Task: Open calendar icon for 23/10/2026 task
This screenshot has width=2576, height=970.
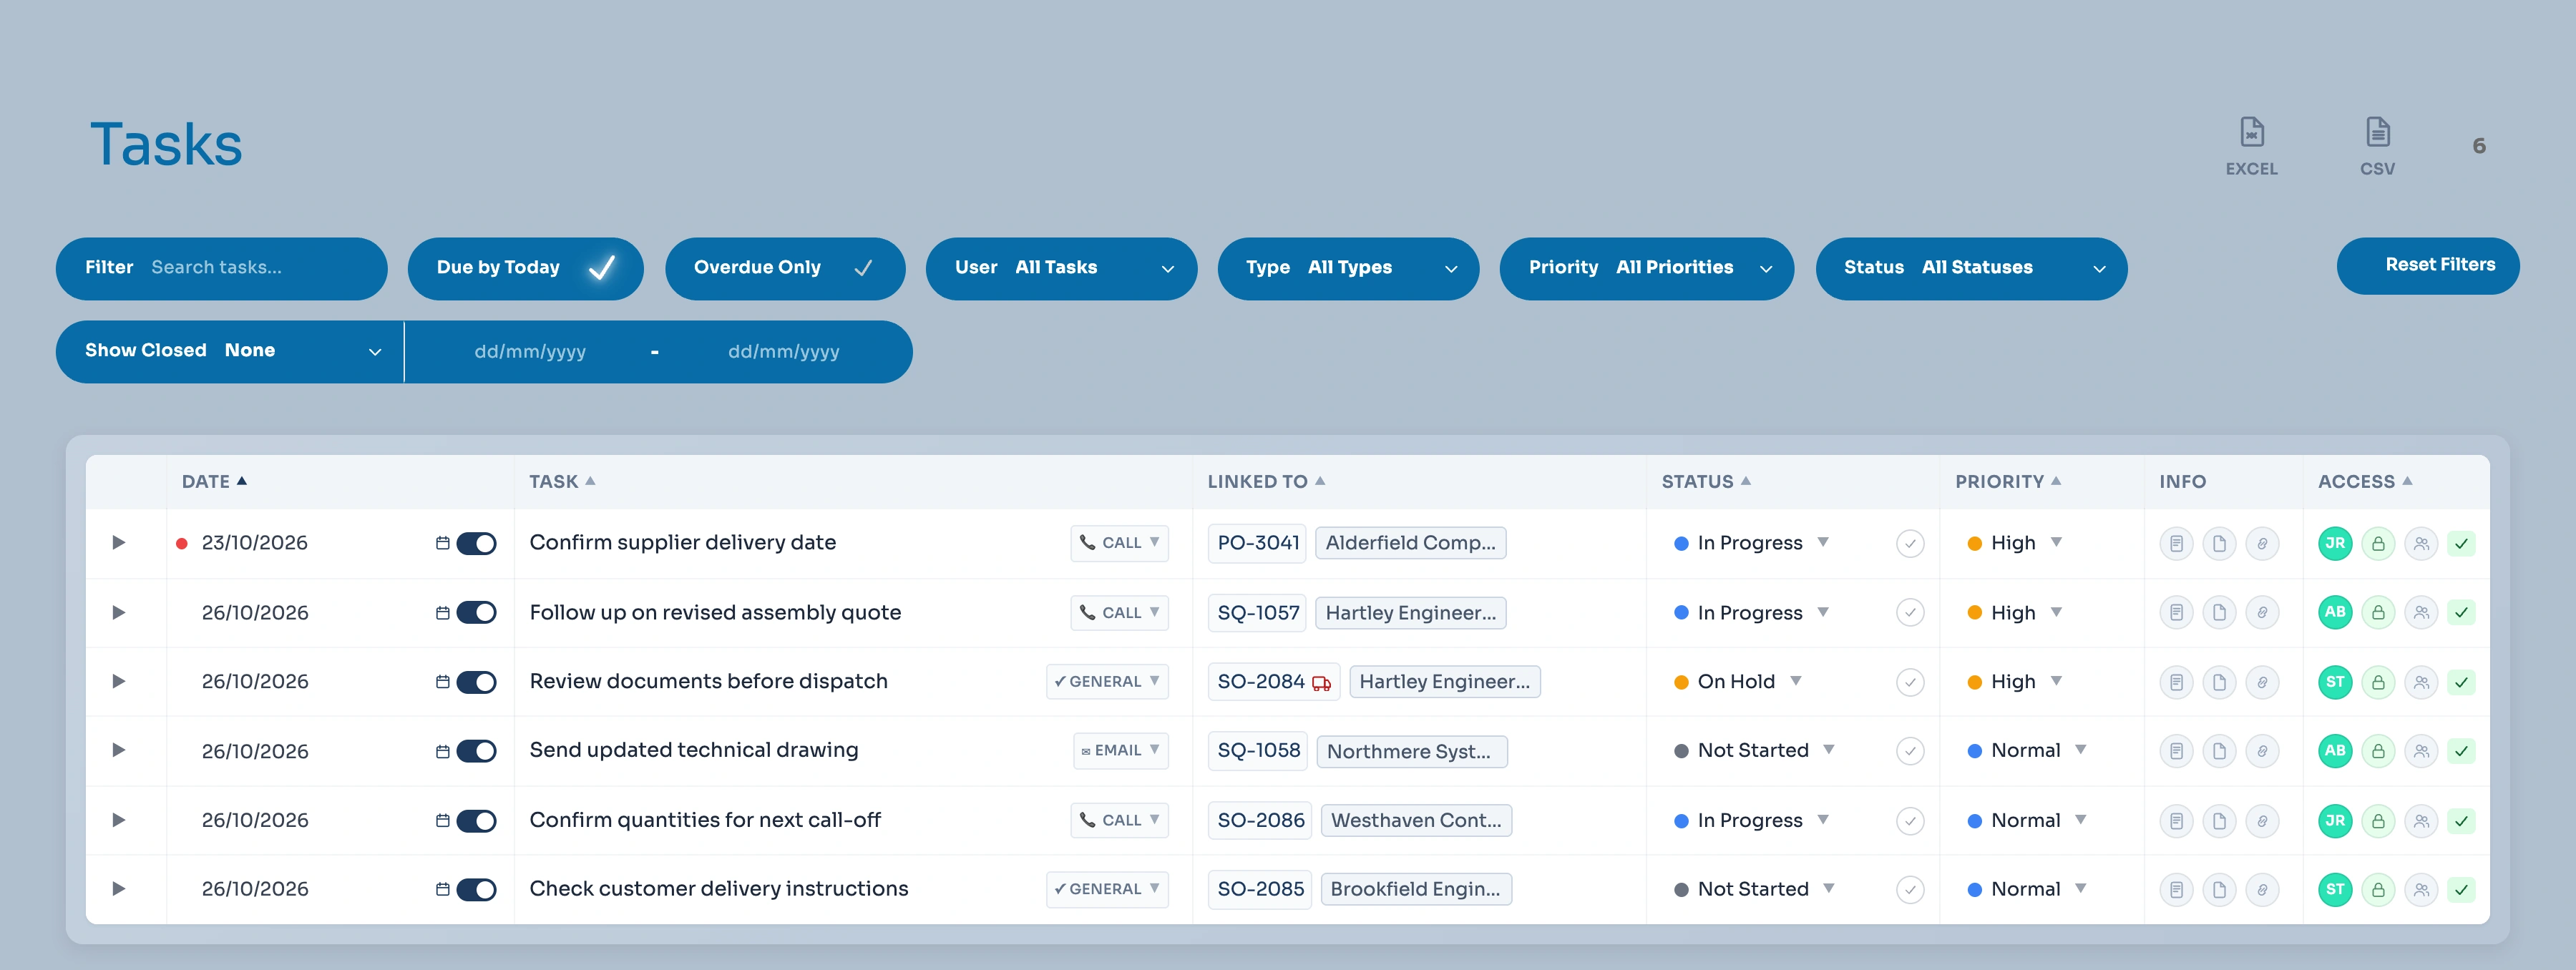Action: pyautogui.click(x=442, y=543)
